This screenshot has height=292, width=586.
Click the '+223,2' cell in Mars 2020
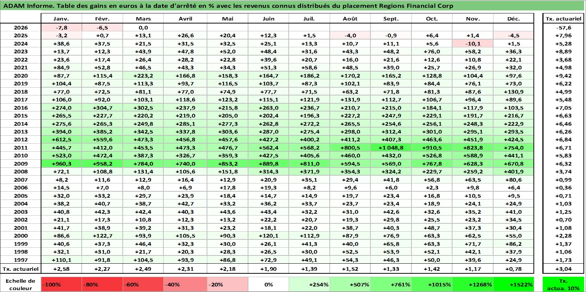click(143, 76)
